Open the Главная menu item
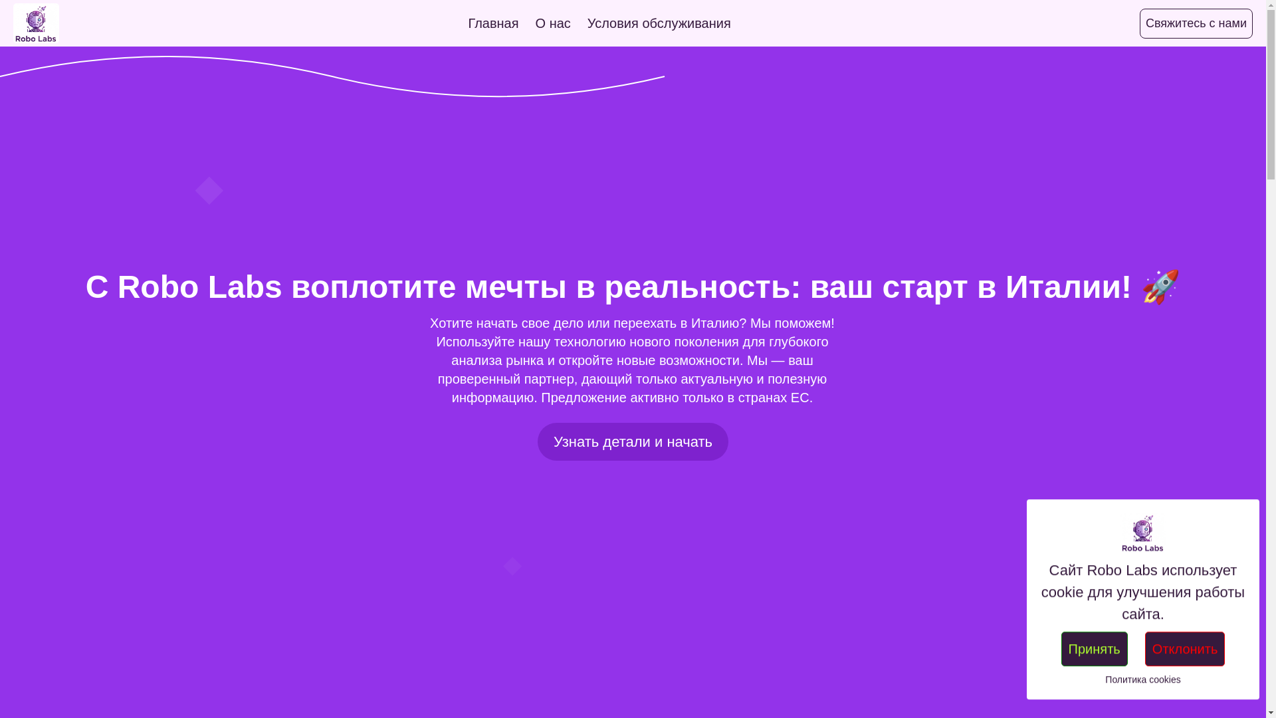The width and height of the screenshot is (1276, 718). [x=493, y=23]
